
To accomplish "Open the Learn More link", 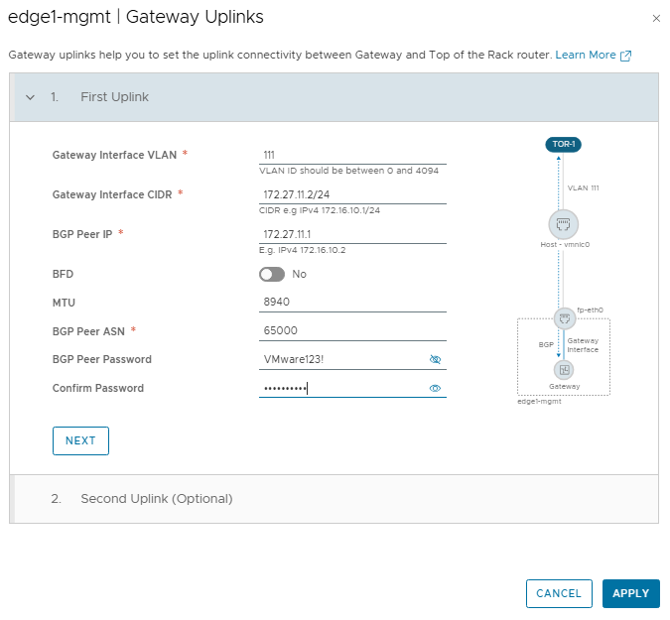I will point(586,56).
